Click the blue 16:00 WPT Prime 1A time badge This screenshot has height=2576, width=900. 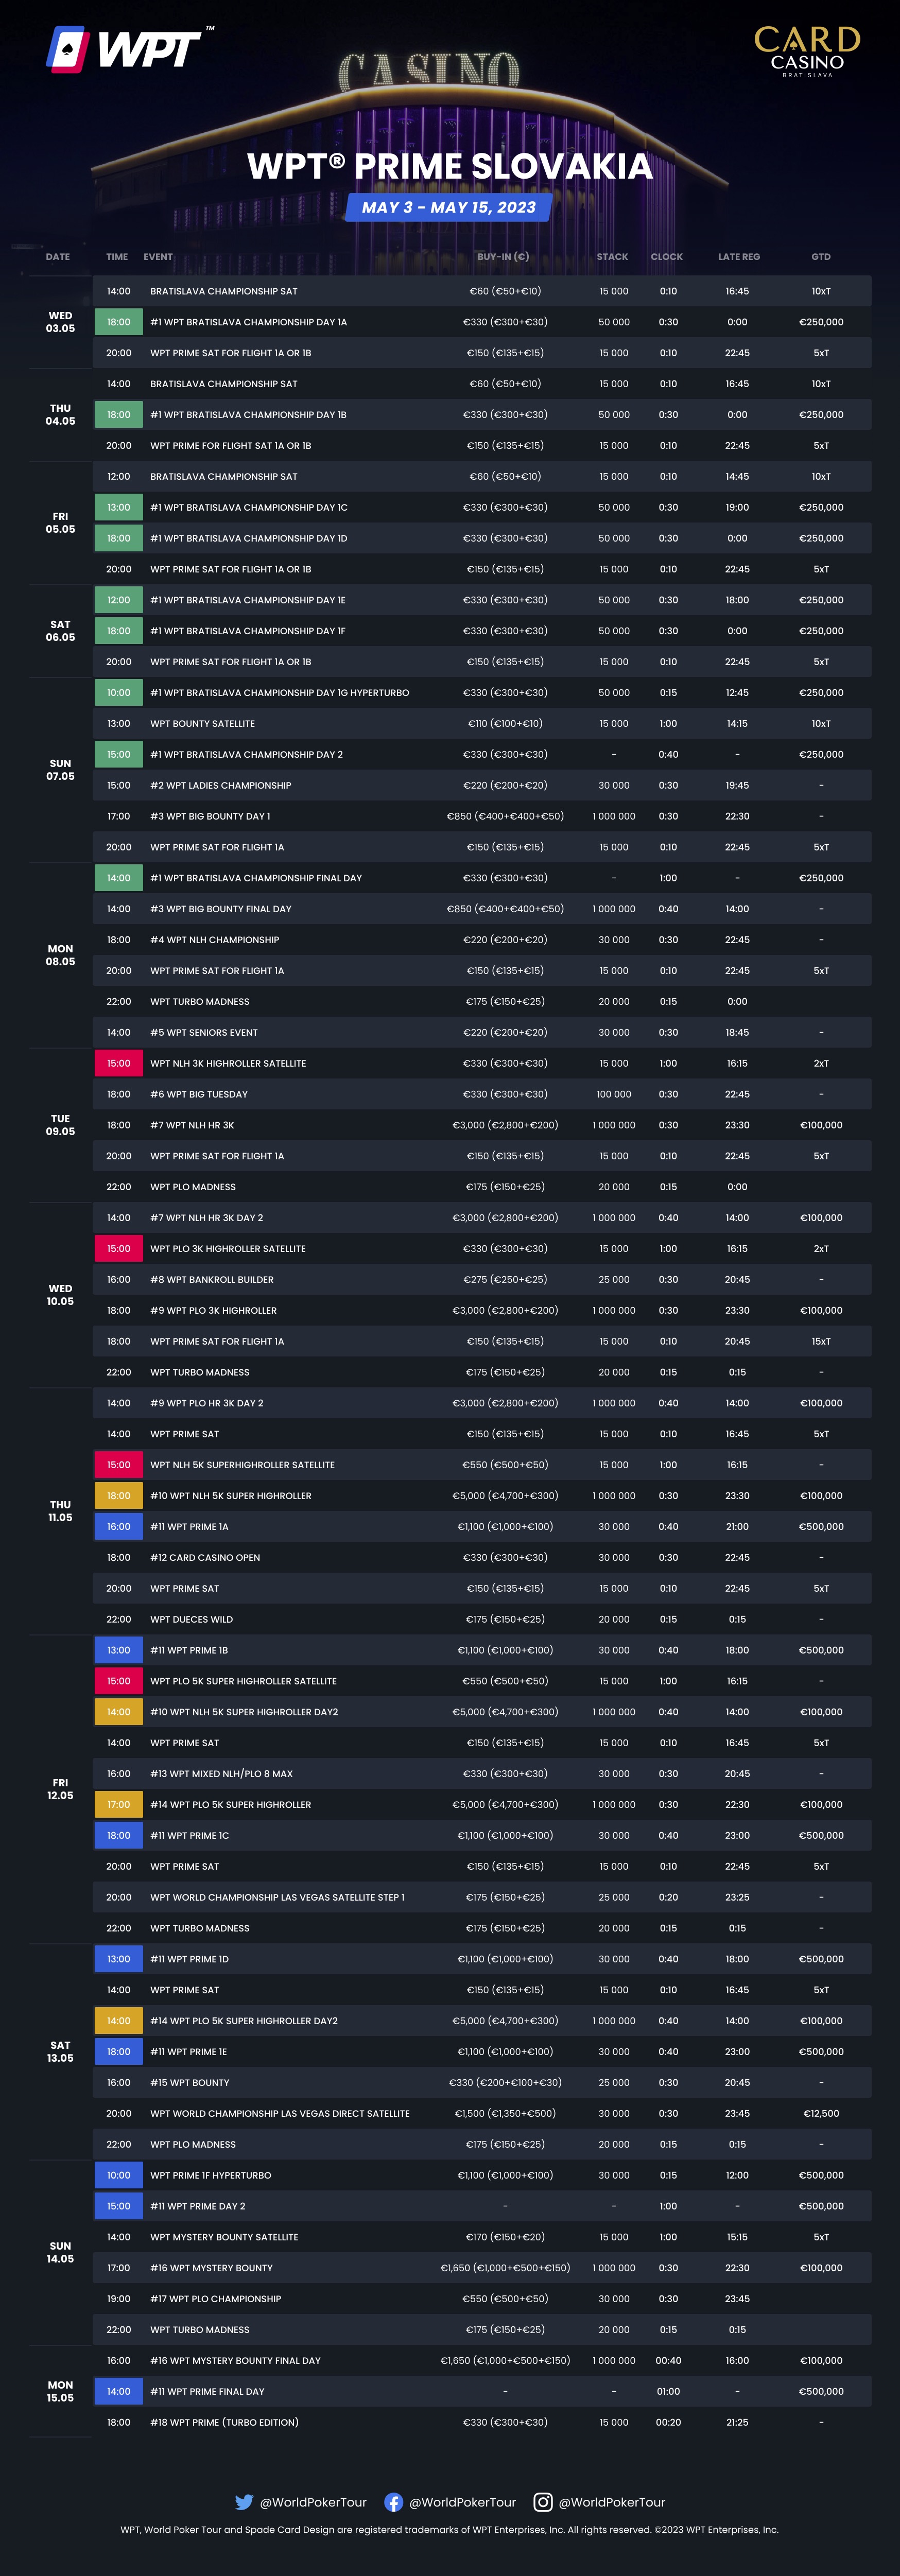click(119, 1527)
